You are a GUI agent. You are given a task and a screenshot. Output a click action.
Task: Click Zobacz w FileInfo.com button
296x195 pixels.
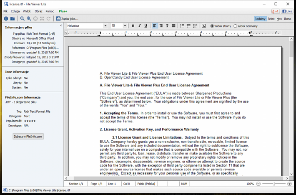(28, 137)
